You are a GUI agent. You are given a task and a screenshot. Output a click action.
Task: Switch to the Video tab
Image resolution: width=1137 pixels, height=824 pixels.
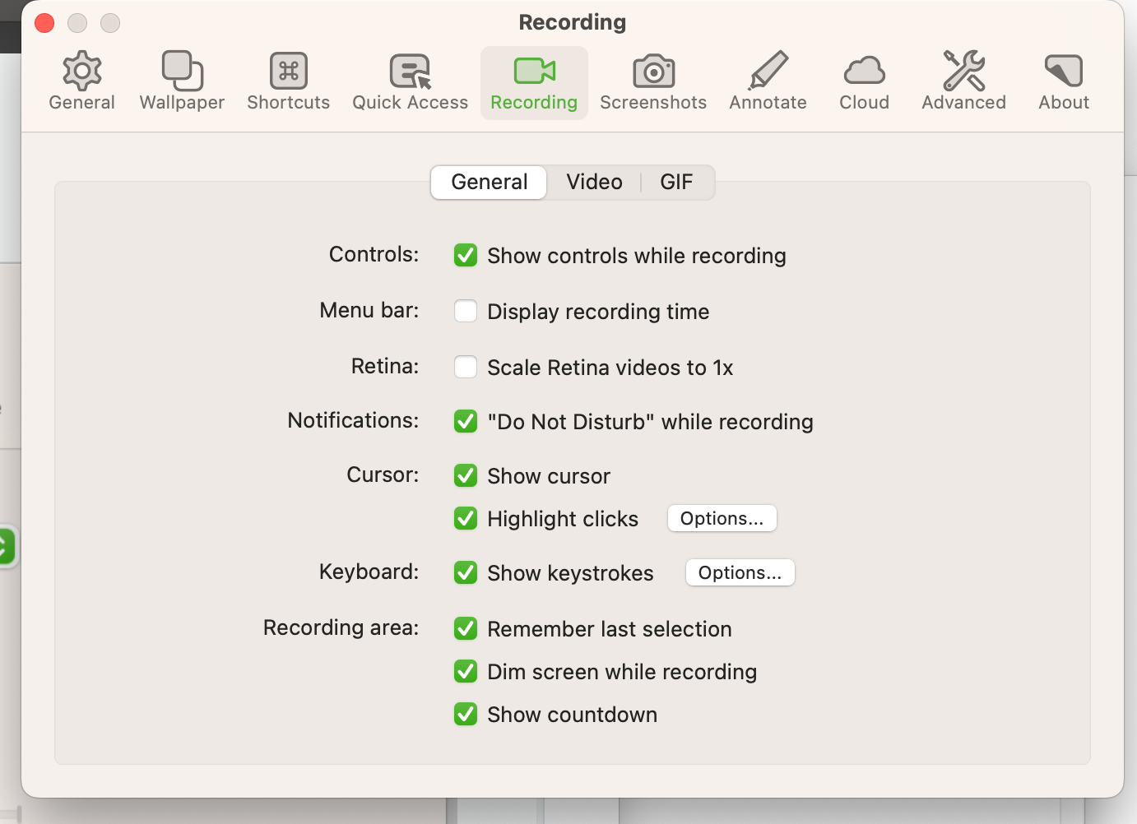(594, 182)
